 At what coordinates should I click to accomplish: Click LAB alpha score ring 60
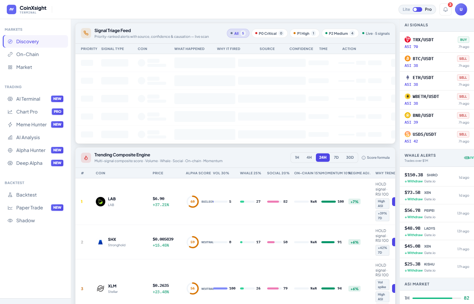click(x=193, y=202)
